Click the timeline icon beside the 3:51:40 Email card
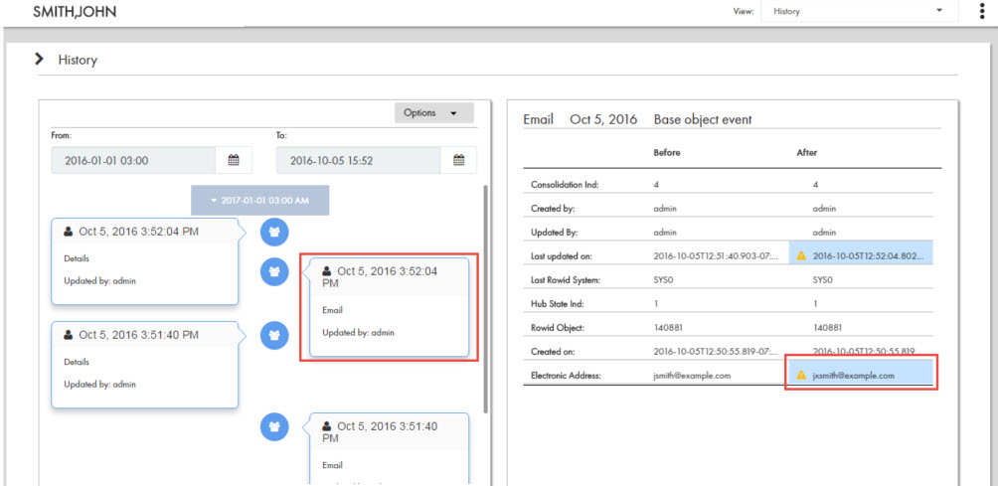Screen dimensions: 998x486 coord(273,426)
